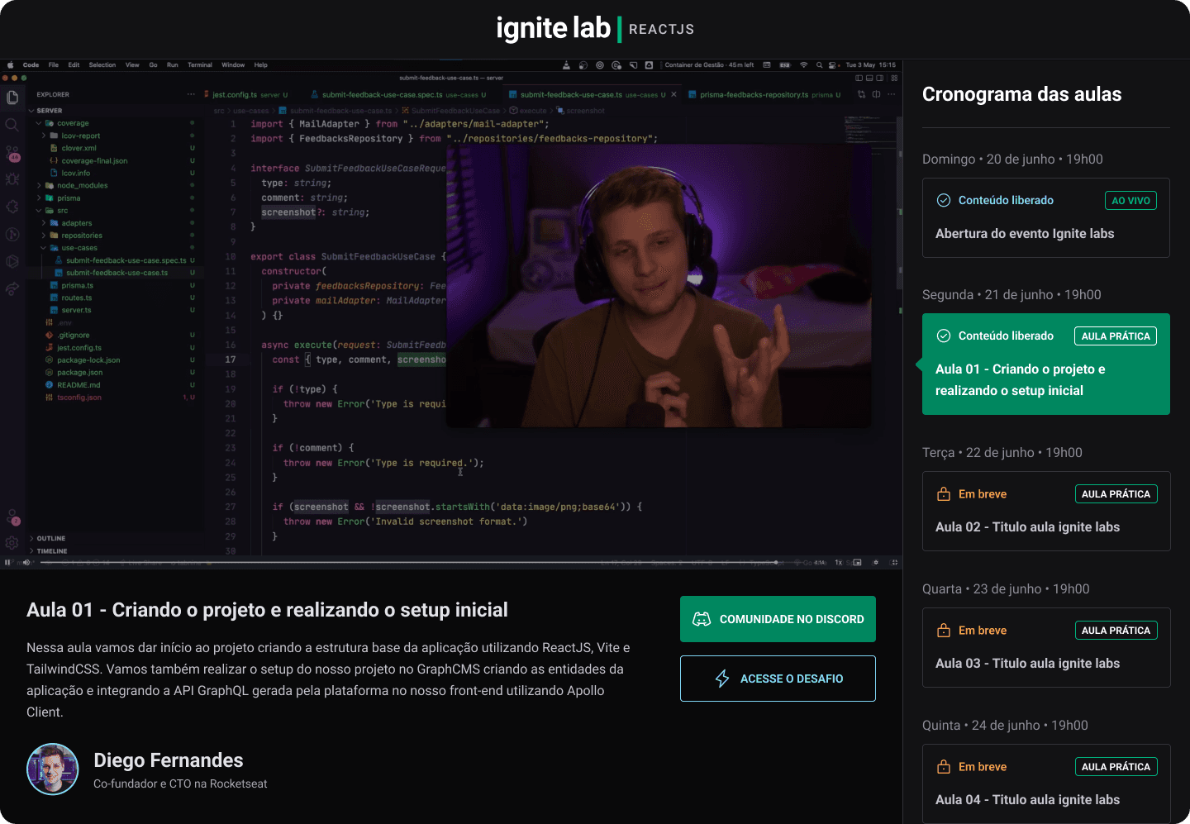The image size is (1190, 824).
Task: Click the lock icon on Aula 03 card
Action: tap(943, 631)
